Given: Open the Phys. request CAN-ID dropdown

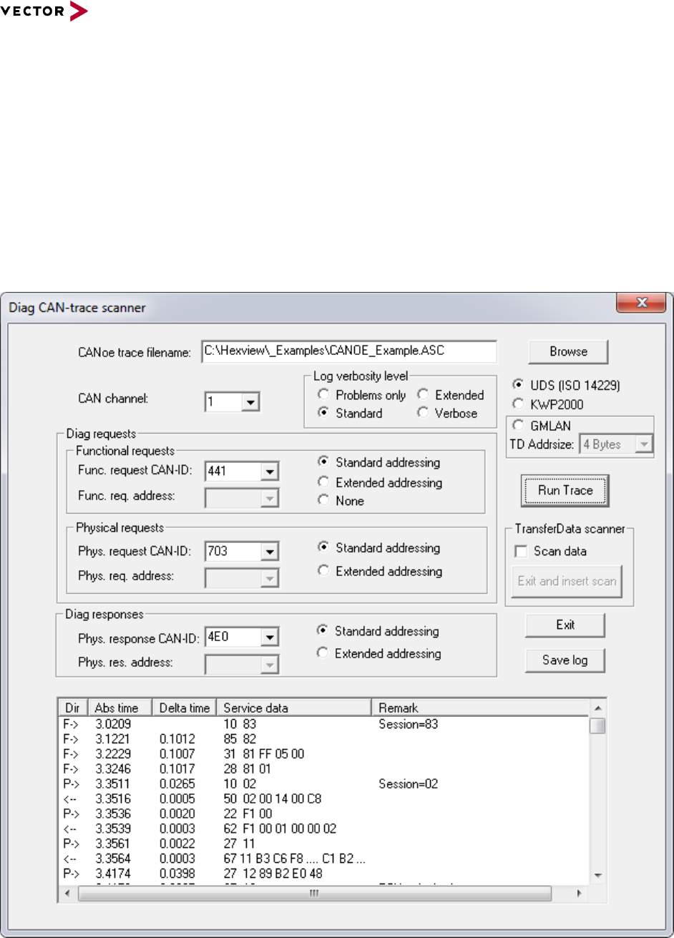Looking at the screenshot, I should pyautogui.click(x=269, y=552).
